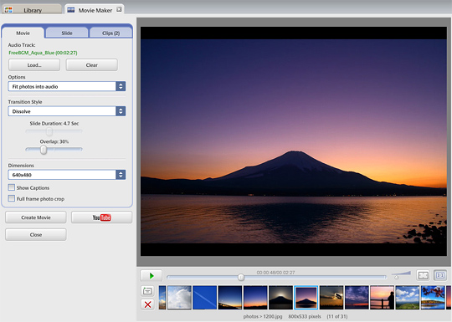
Task: Open the Fit photos into audio dropdown
Action: coord(67,86)
